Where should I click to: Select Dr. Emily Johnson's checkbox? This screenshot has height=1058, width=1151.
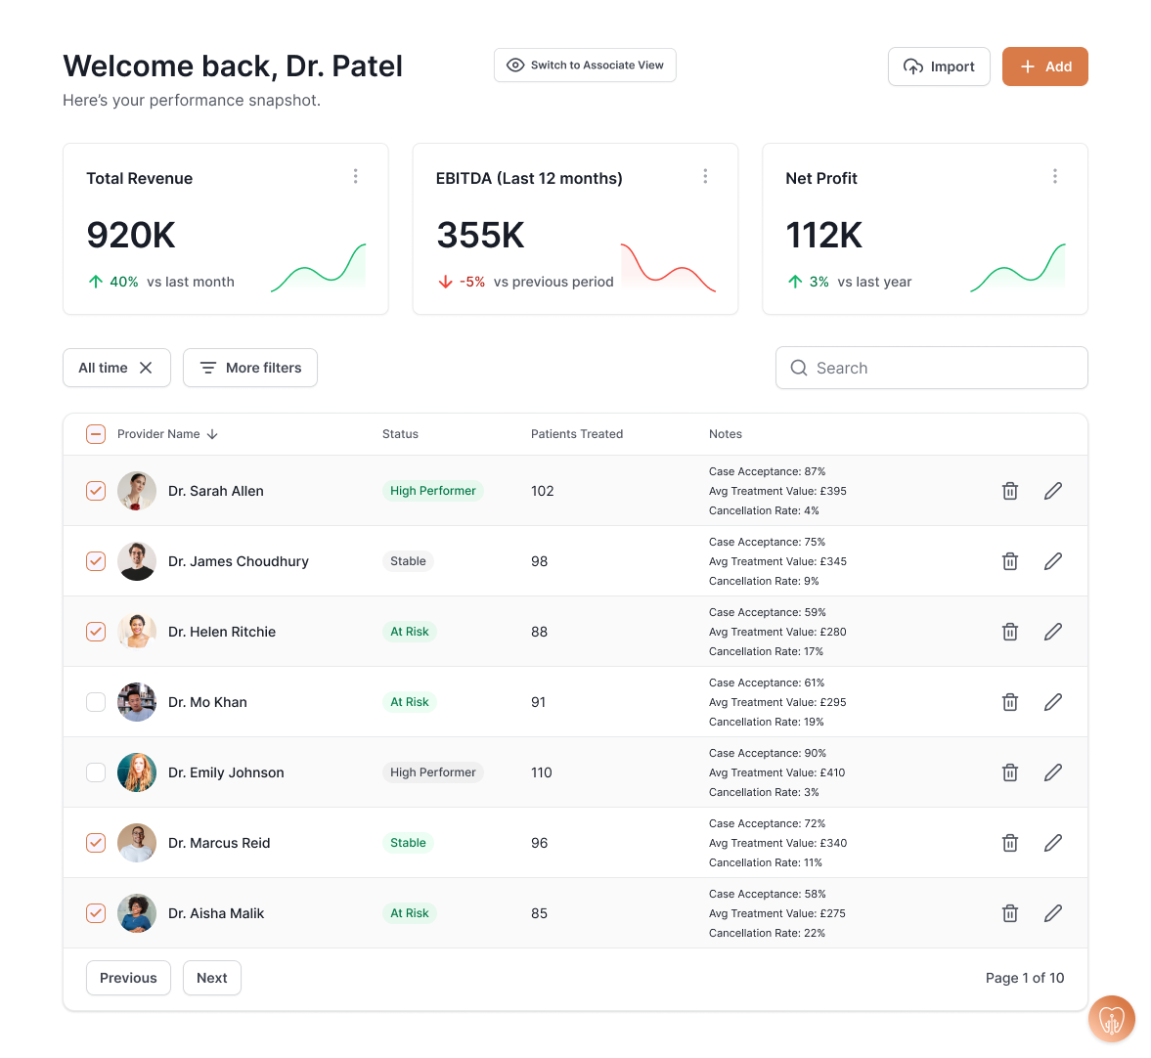[x=96, y=772]
